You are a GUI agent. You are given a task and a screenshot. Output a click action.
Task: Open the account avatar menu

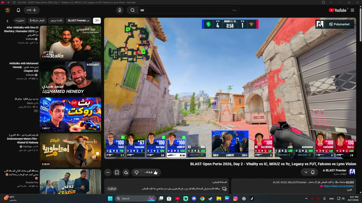coord(8,10)
